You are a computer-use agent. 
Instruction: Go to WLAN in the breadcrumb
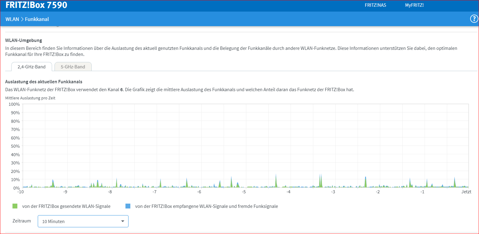point(12,19)
